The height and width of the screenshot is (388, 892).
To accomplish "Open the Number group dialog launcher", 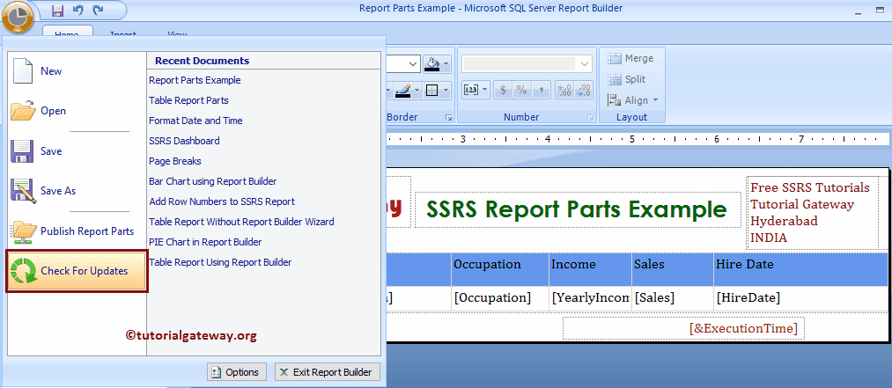I will pyautogui.click(x=589, y=118).
